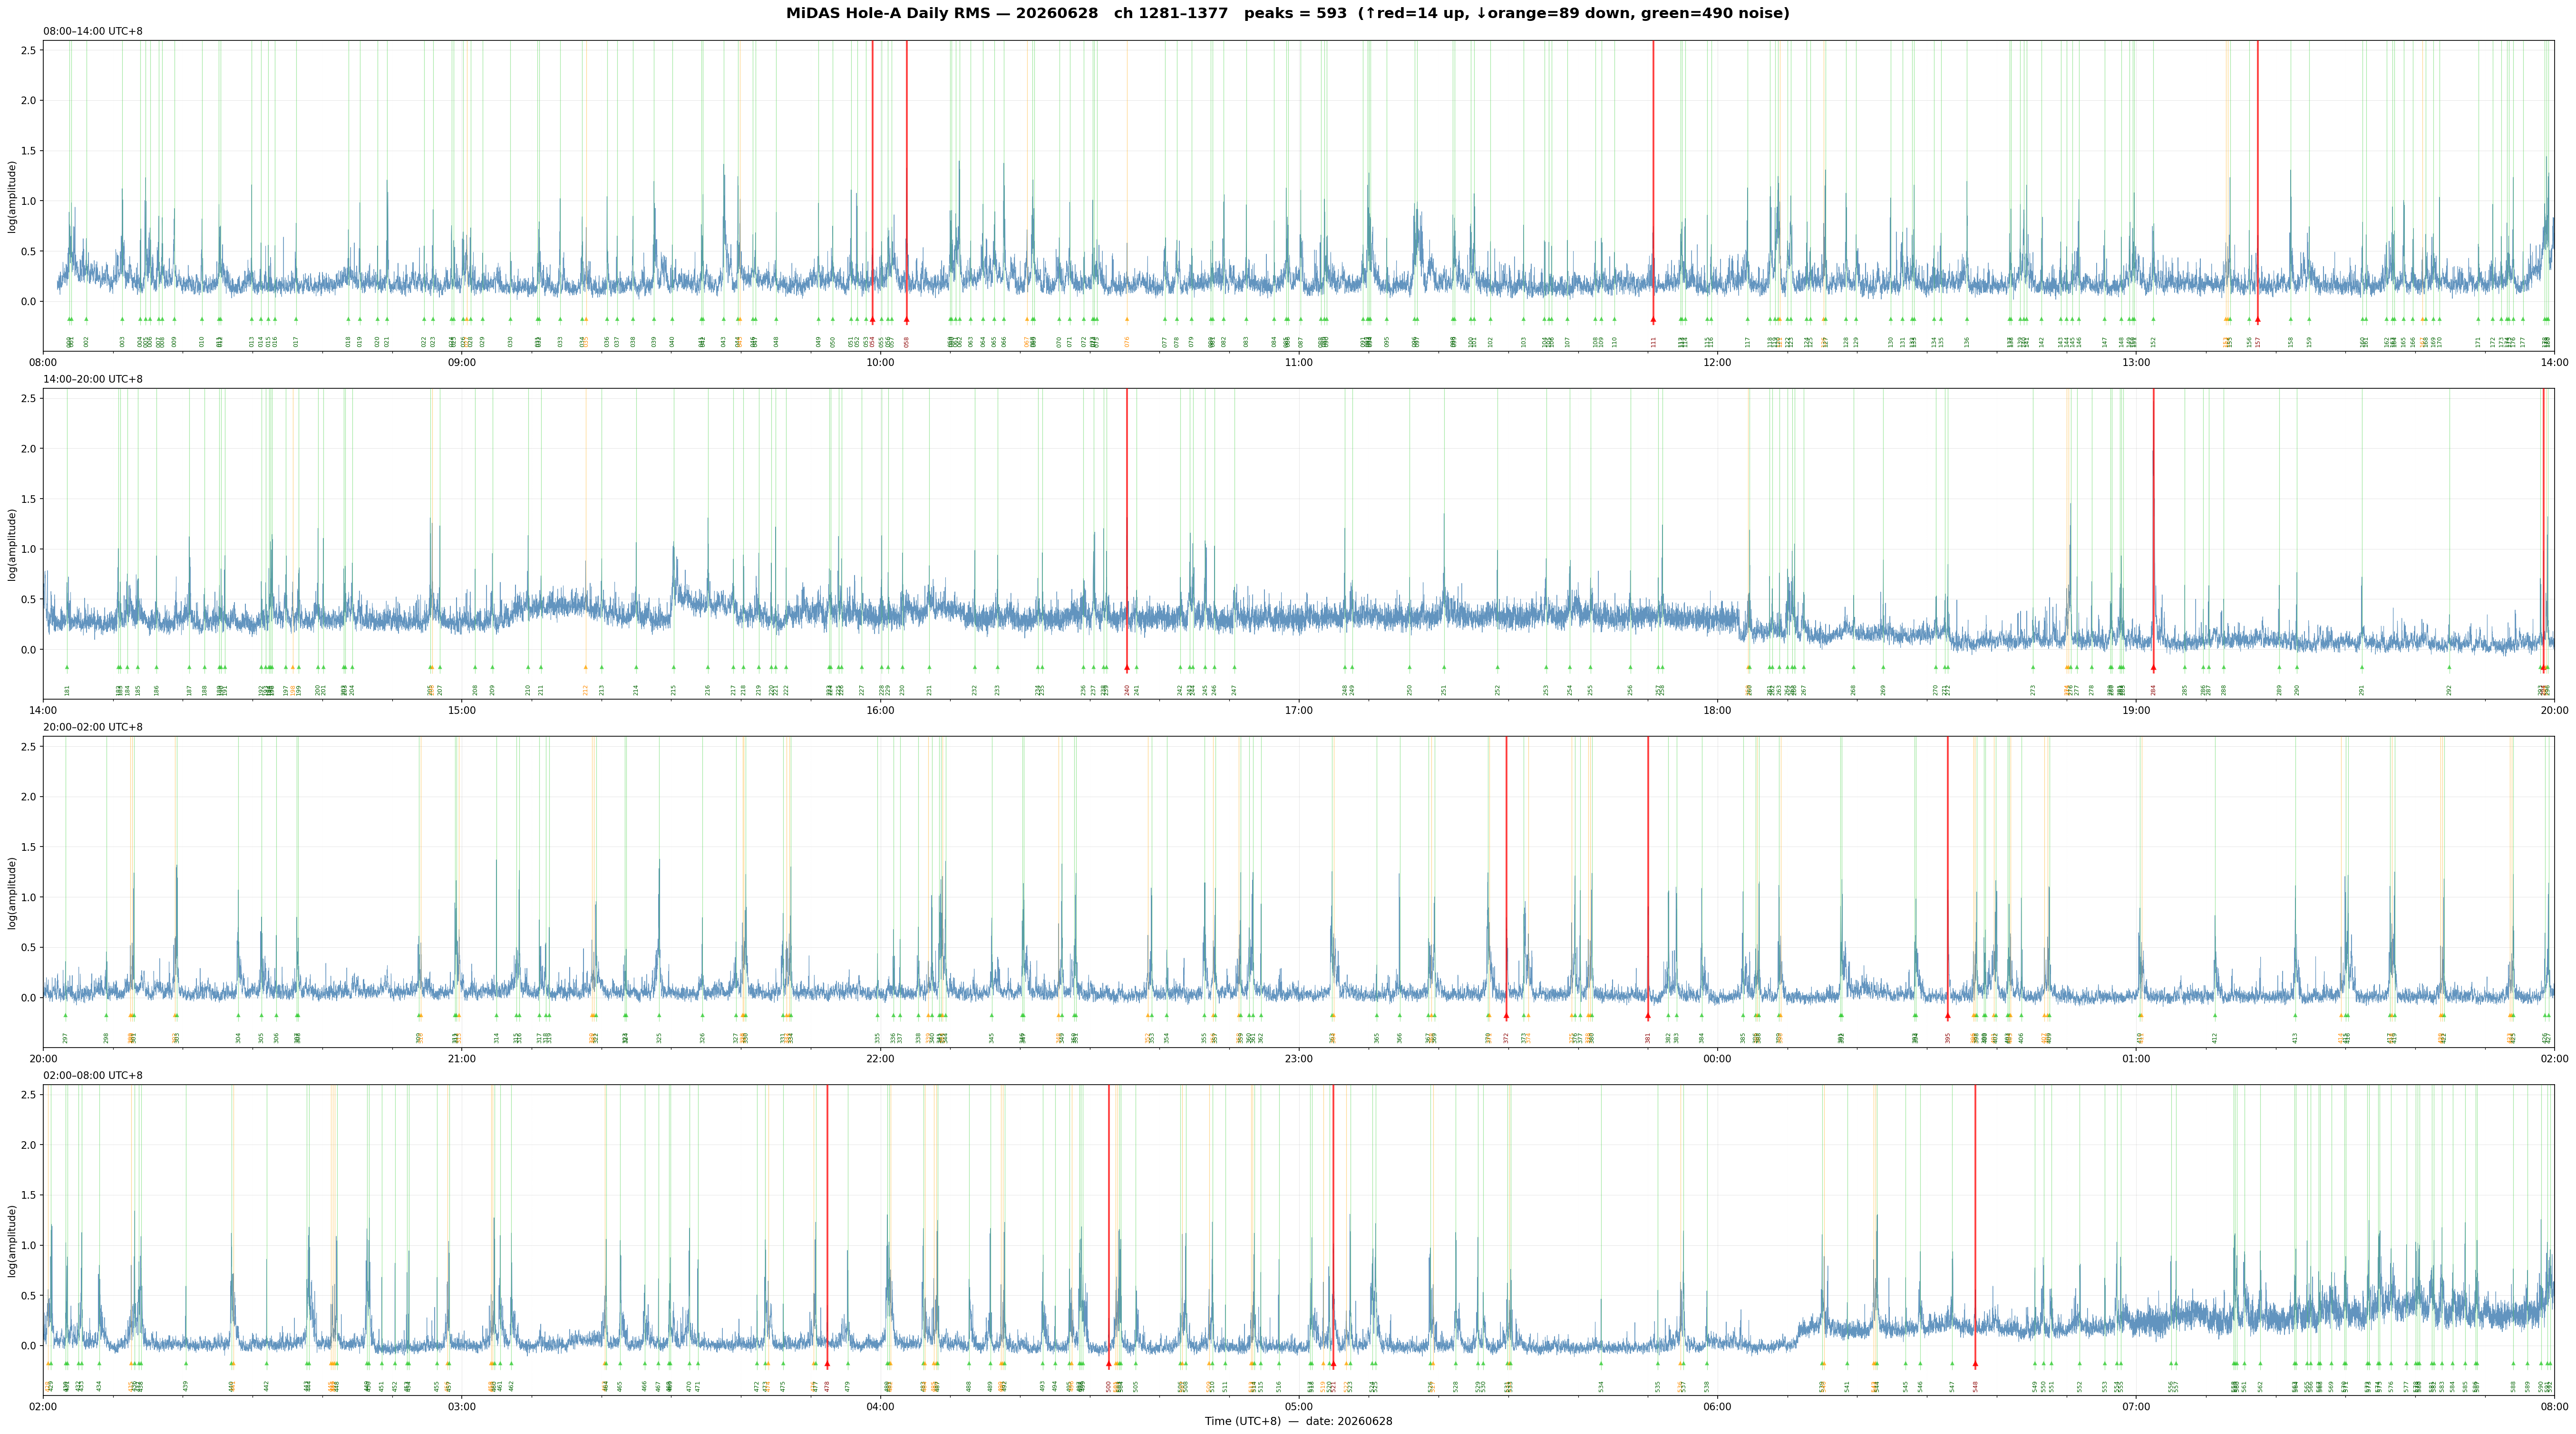
Task: Click 'log(amplitude)' axis label of the 02:00–08:00 panel
Action: 12,1240
